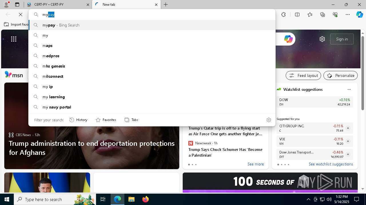
Task: Open Favorites star icon in toolbar
Action: [310, 15]
